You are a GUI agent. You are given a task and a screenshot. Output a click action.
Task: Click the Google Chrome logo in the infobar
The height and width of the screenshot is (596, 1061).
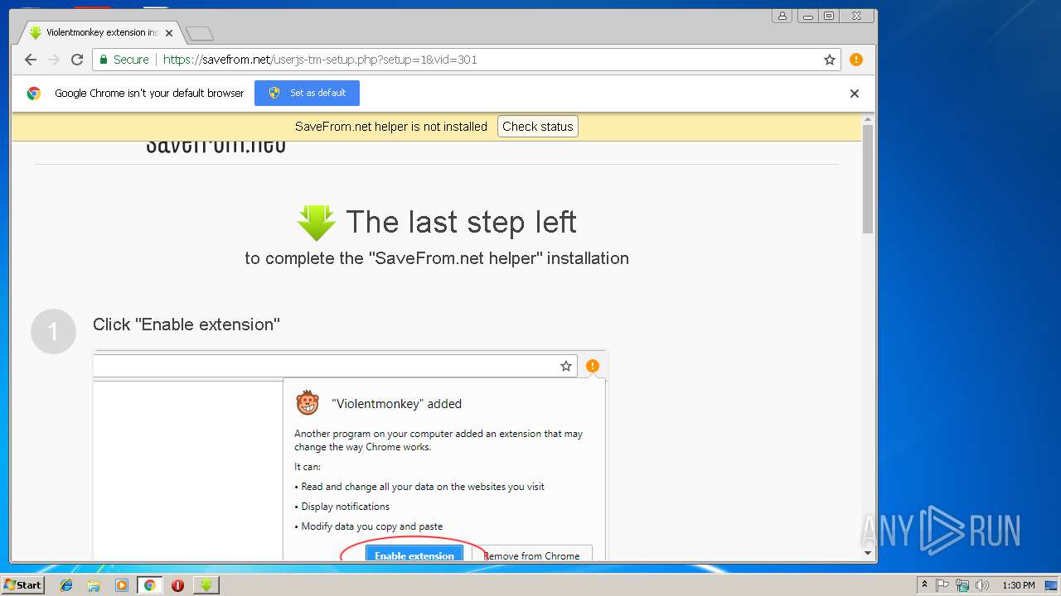tap(34, 94)
